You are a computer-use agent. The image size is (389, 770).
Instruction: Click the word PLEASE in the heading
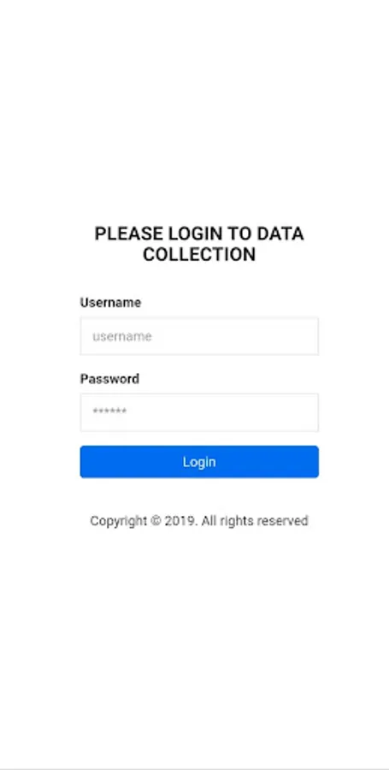coord(129,234)
